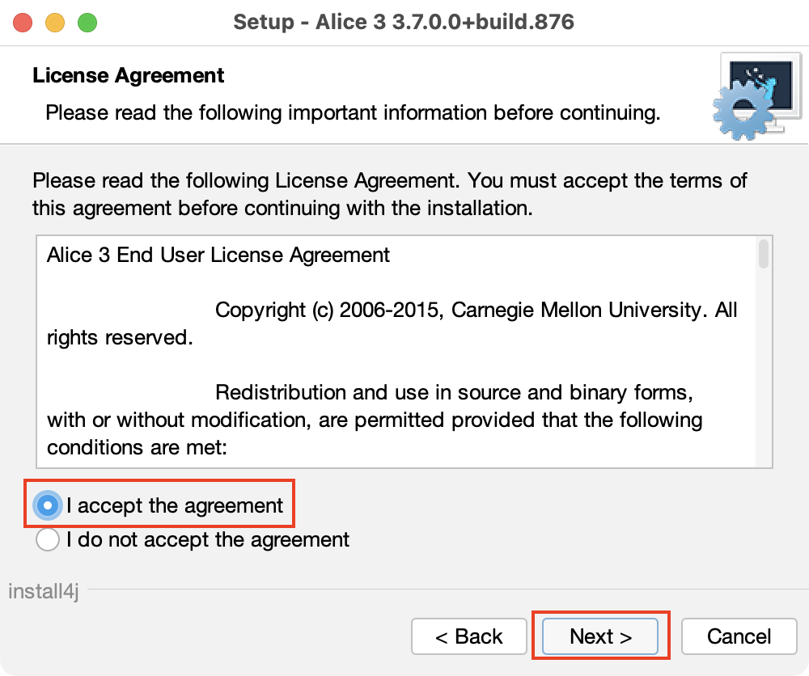Click the installer gear icon in header
809x676 pixels.
tap(754, 96)
